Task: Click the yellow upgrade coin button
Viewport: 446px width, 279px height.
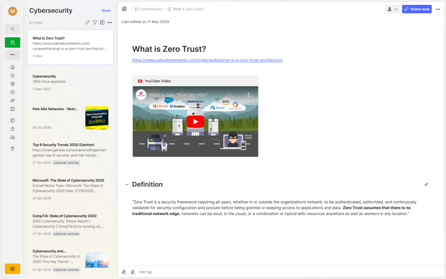Action: 12,269
